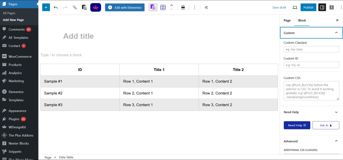Click the Save draft link
The width and height of the screenshot is (343, 160).
[x=279, y=7]
